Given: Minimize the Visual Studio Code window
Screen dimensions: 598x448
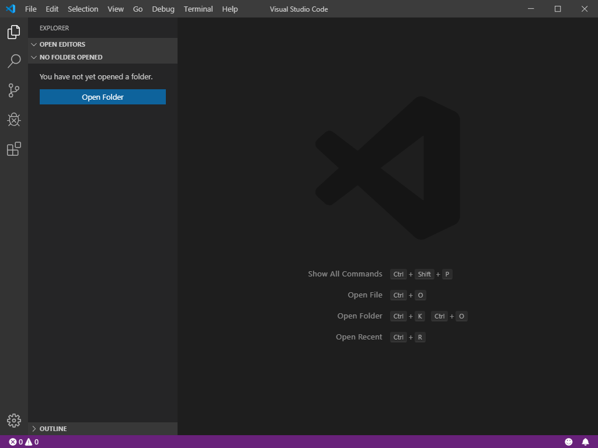Looking at the screenshot, I should point(531,9).
